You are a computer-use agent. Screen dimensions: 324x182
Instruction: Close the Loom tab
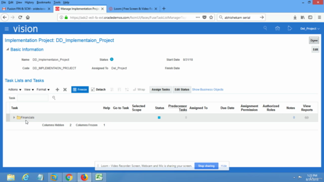pyautogui.click(x=156, y=9)
